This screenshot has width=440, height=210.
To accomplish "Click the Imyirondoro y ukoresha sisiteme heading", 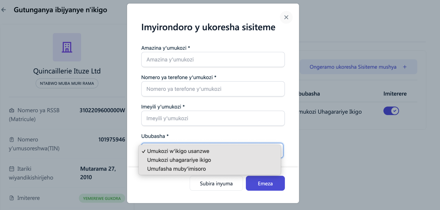I will point(208,27).
